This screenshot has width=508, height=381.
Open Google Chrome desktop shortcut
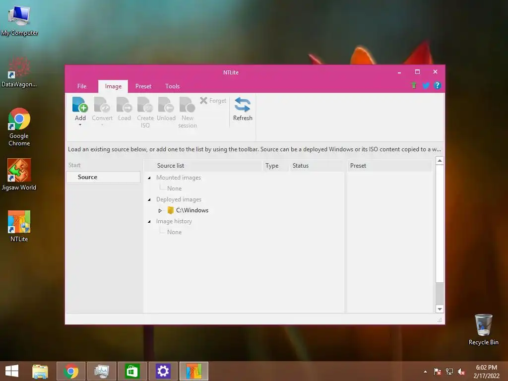coord(19,127)
